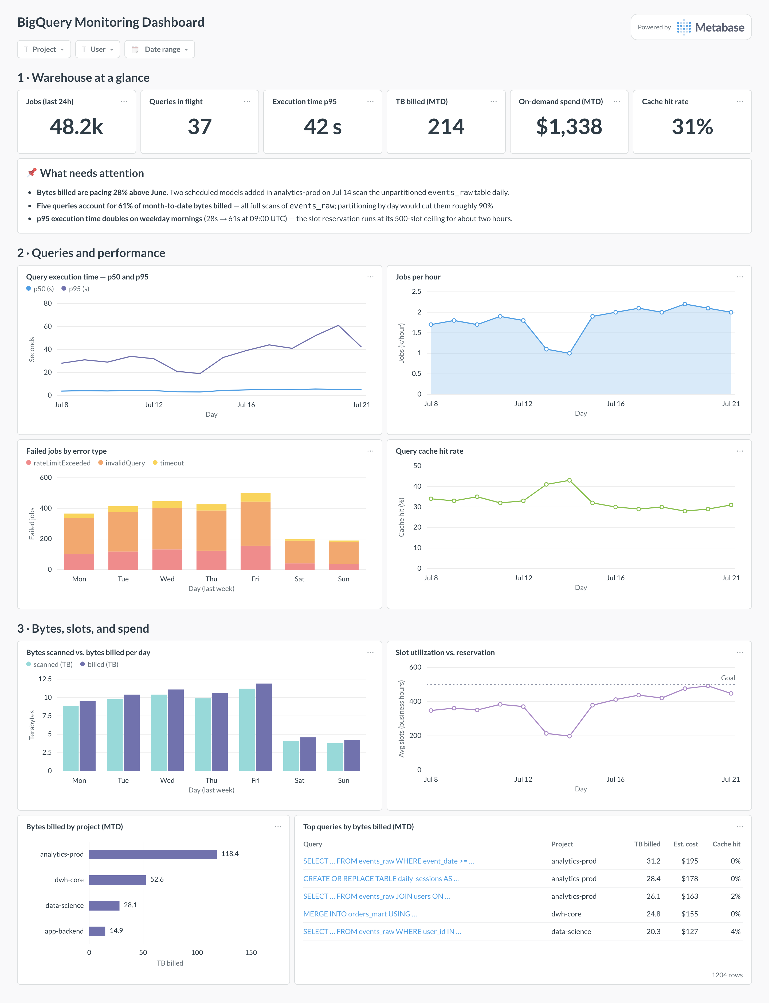Open Jobs per hour chart menu
769x1003 pixels.
coord(740,277)
